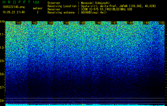Image resolution: width=167 pixels, height=106 pixels.
Task: Click the 2148 time marker
Action: point(130,23)
